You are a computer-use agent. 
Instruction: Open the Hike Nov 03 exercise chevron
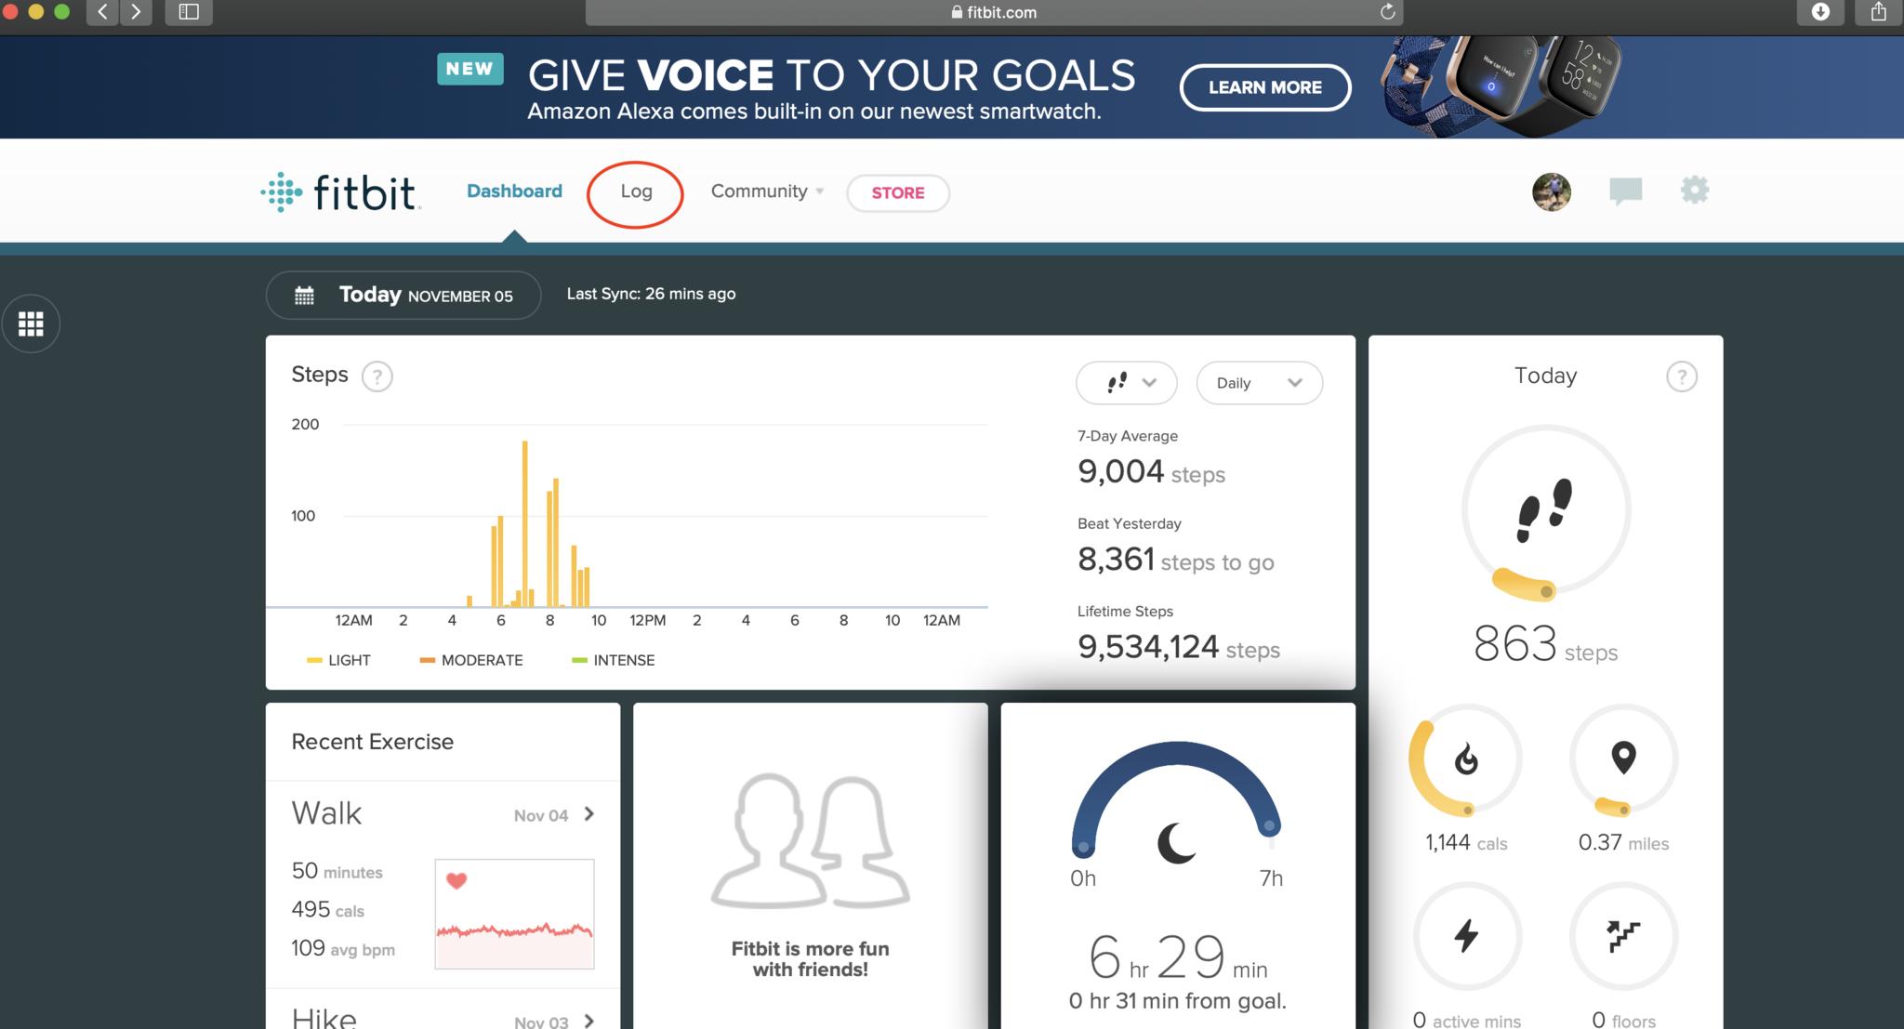(x=589, y=1021)
